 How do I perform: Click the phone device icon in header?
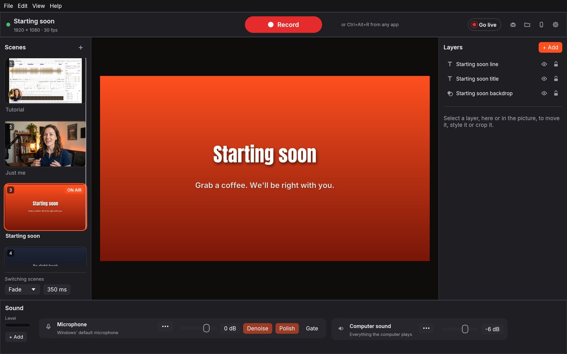pos(541,25)
